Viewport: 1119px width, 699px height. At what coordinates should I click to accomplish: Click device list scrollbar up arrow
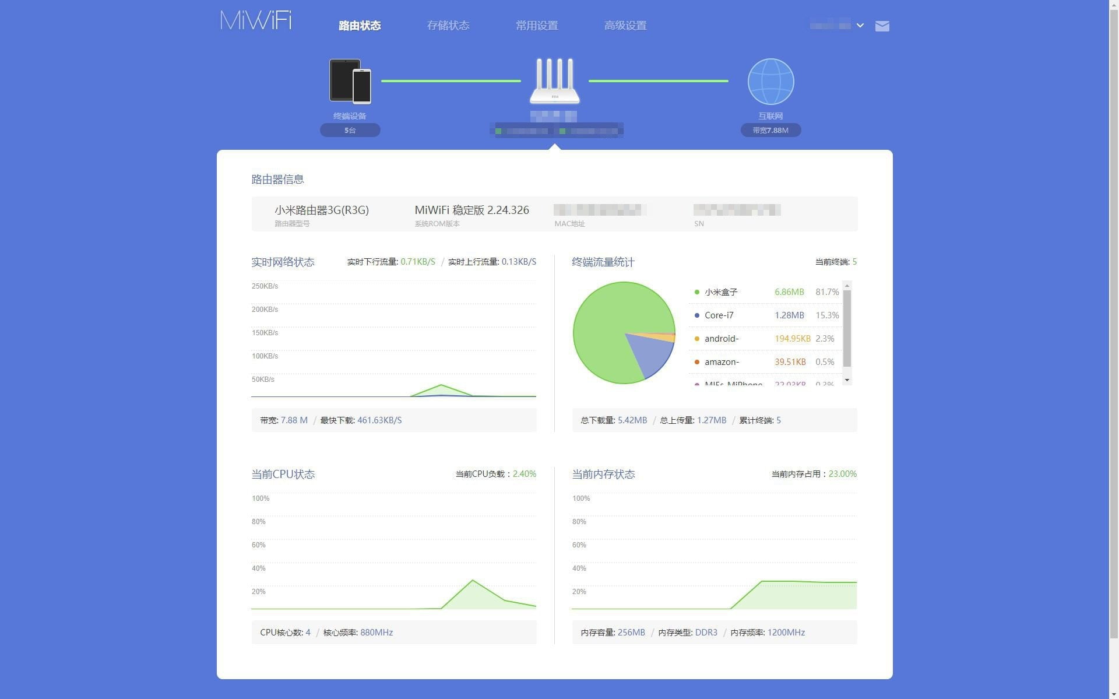click(847, 286)
